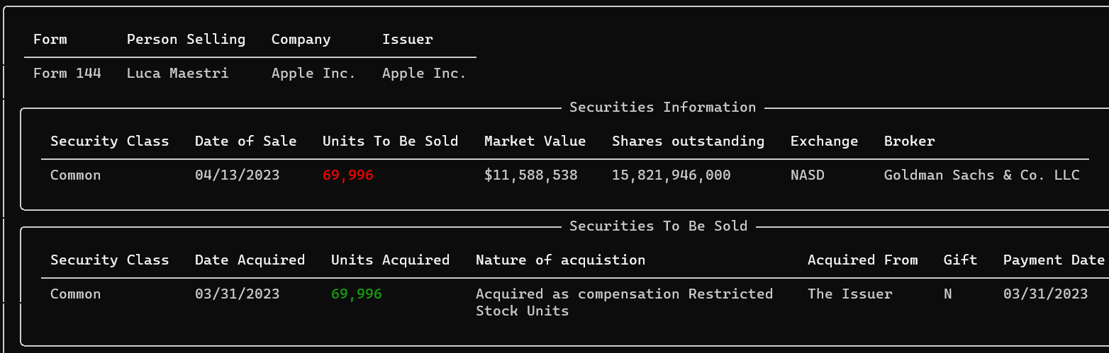Click the 15,821,946,000 shares outstanding value

(671, 175)
